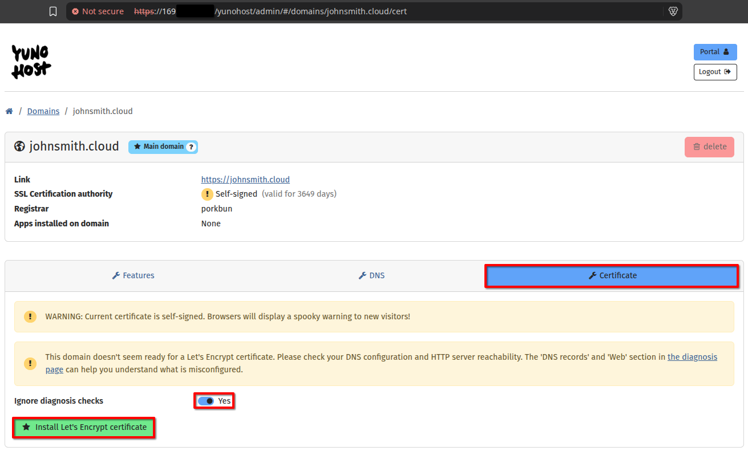Click the browser address bar URL
748x451 pixels.
(x=270, y=11)
